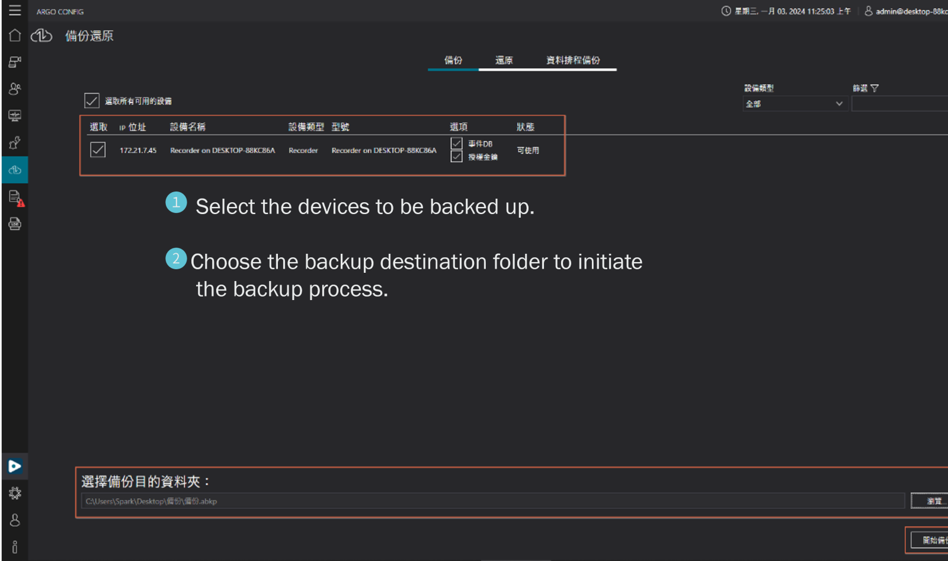The height and width of the screenshot is (561, 948).
Task: Open the hamburger menu in the top-left corner
Action: click(15, 11)
